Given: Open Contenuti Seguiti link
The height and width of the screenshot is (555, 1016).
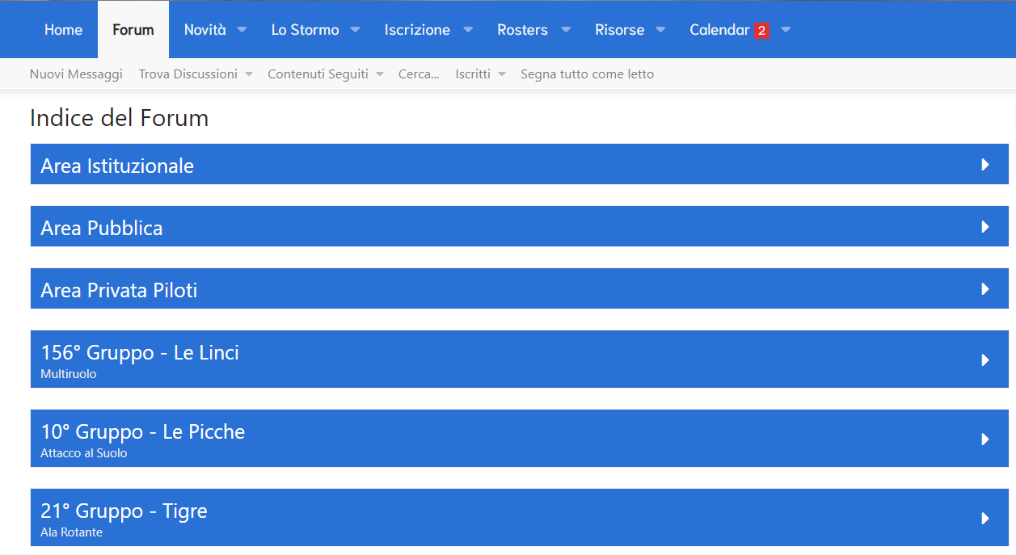Looking at the screenshot, I should pos(318,74).
